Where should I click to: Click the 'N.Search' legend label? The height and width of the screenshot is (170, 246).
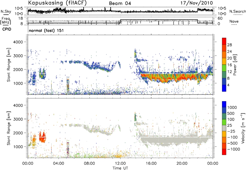[238, 11]
